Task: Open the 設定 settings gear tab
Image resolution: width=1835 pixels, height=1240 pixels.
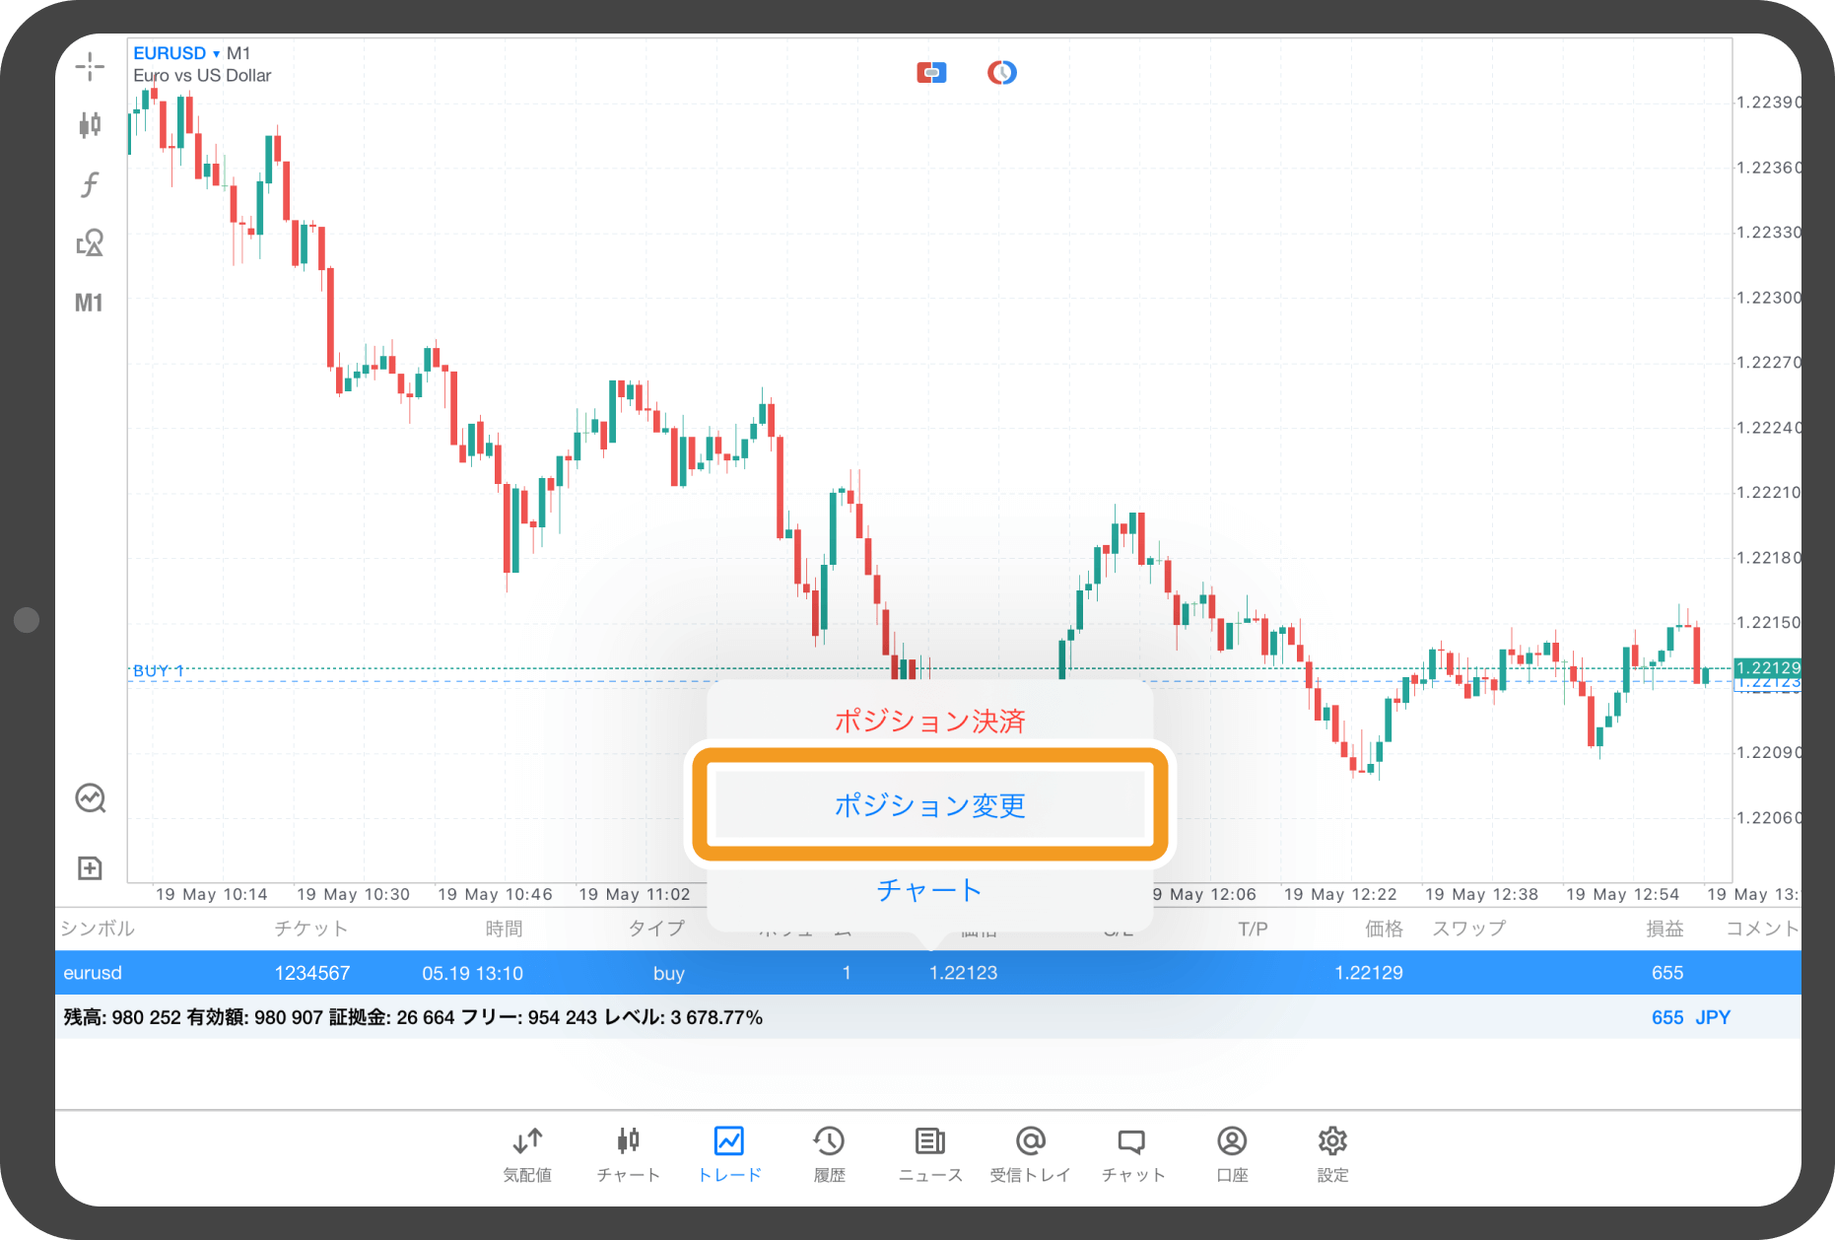Action: (1332, 1153)
